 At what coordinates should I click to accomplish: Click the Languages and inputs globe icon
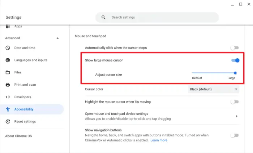click(x=8, y=60)
